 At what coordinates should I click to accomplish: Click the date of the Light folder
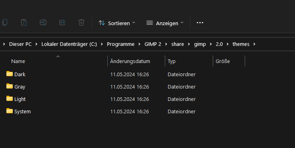129,99
